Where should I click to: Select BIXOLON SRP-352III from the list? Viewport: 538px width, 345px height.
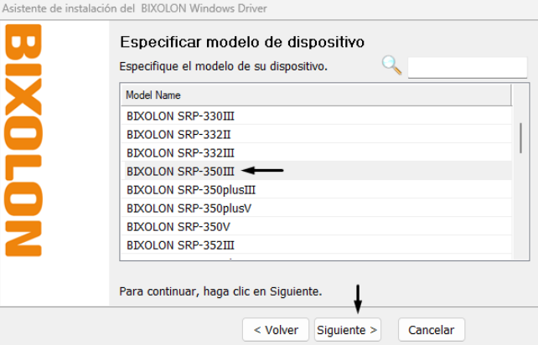(x=316, y=245)
